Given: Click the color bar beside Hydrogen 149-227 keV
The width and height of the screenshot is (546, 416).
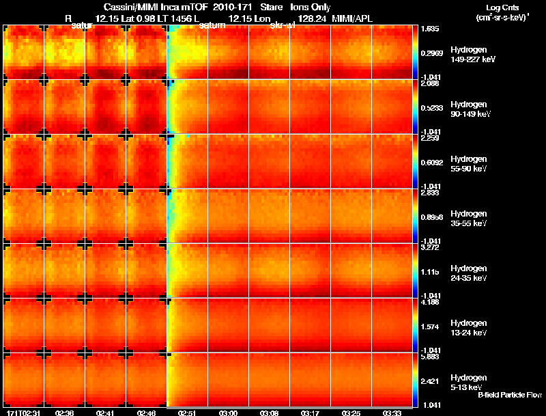Looking at the screenshot, I should click(x=415, y=52).
